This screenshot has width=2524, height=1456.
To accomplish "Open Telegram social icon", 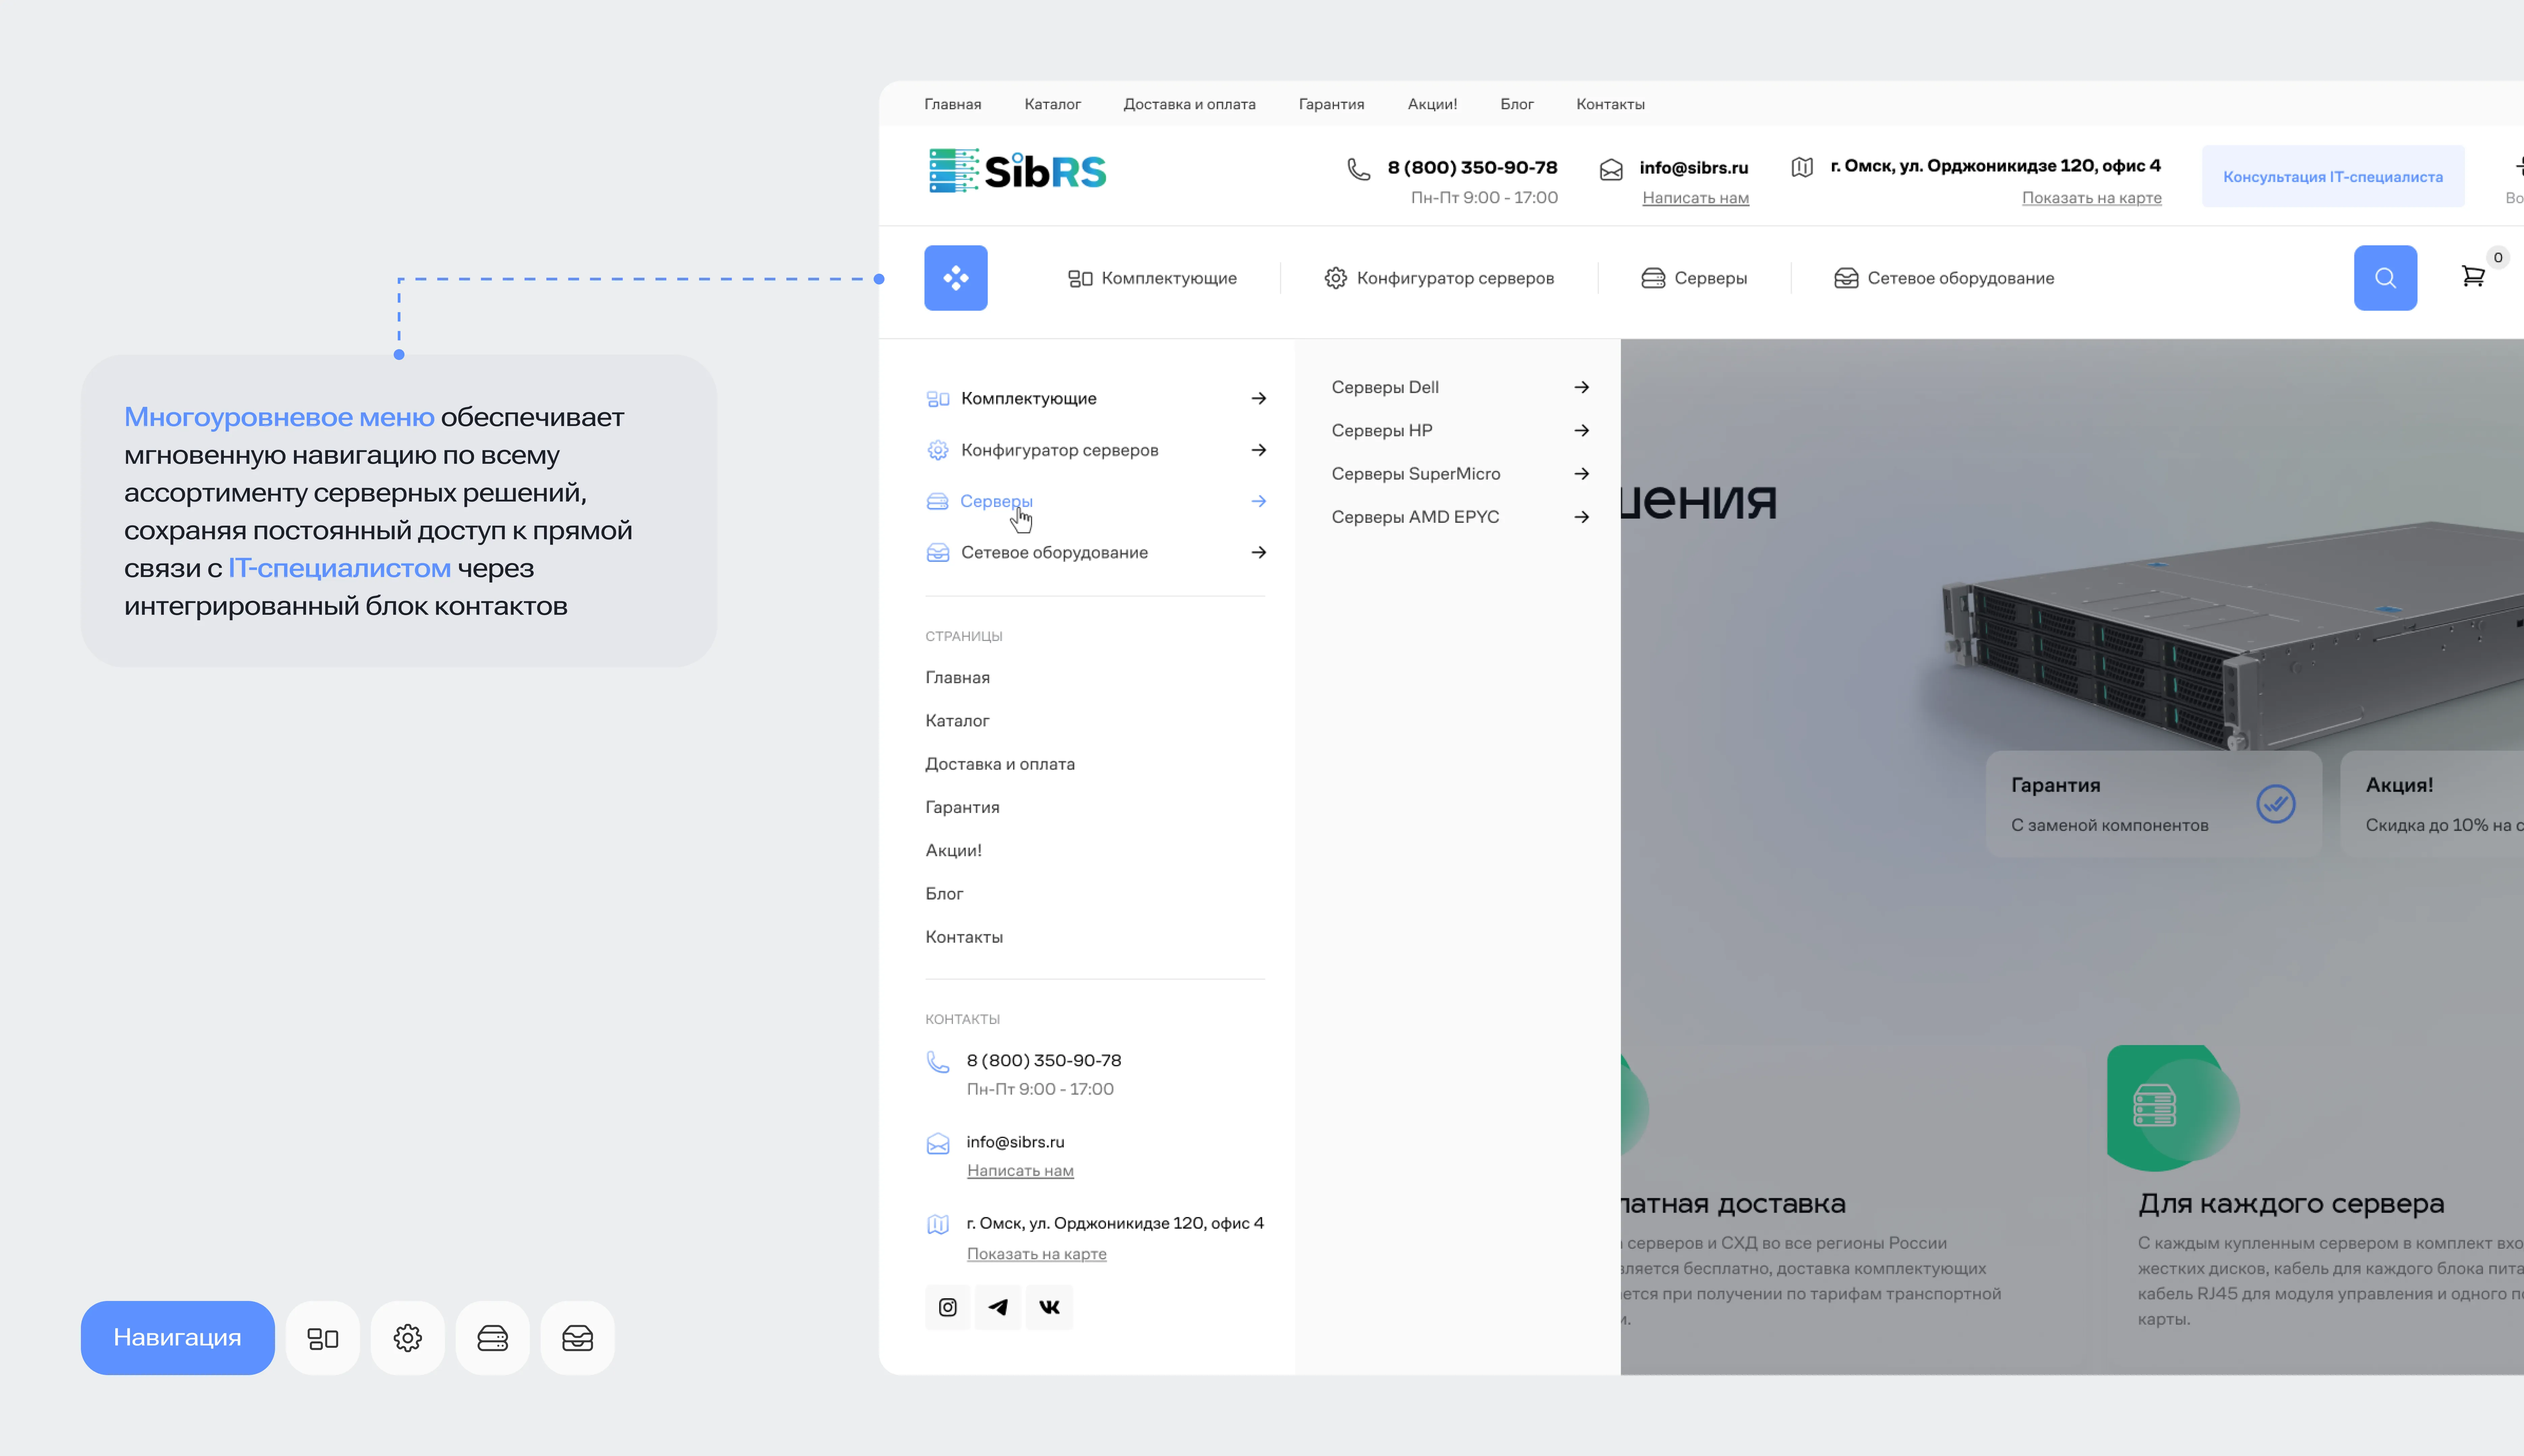I will point(998,1307).
